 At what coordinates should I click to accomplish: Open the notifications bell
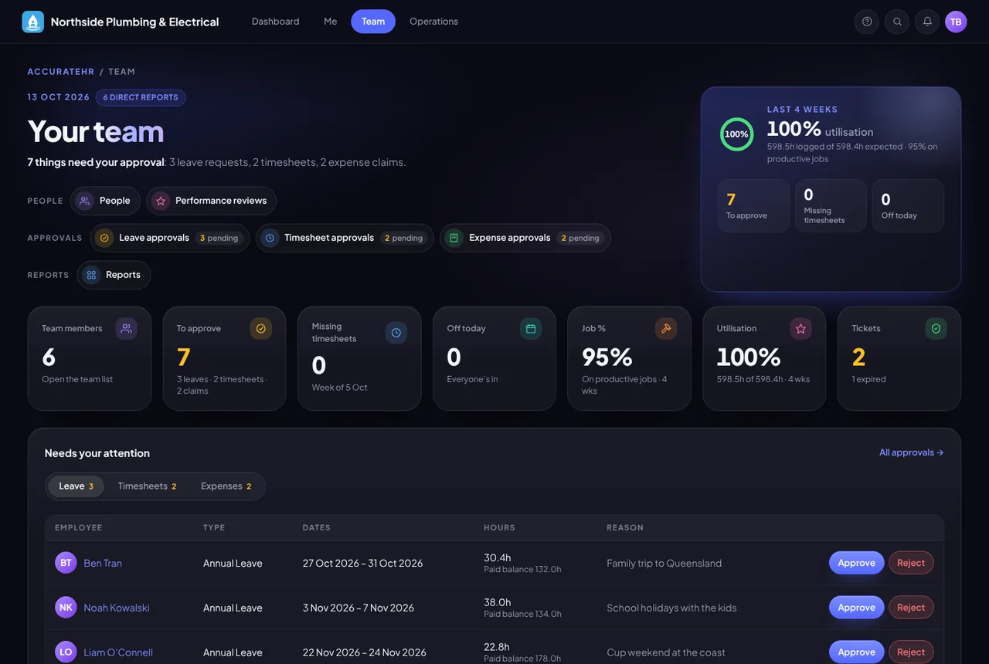pyautogui.click(x=927, y=22)
